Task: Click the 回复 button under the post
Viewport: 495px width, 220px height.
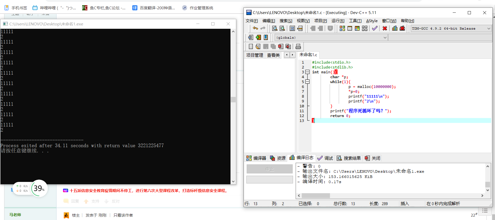Action: click(71, 201)
